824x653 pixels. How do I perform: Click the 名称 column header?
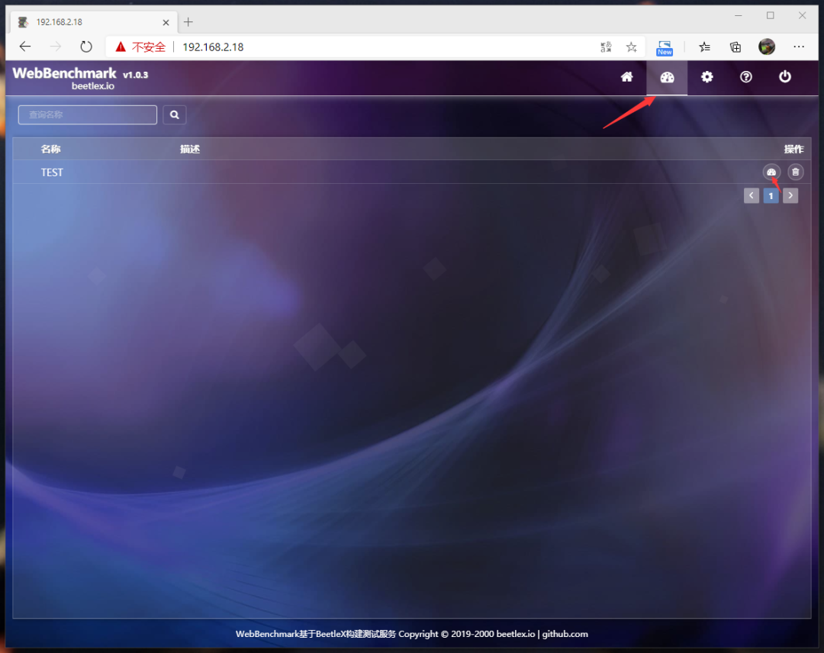50,150
